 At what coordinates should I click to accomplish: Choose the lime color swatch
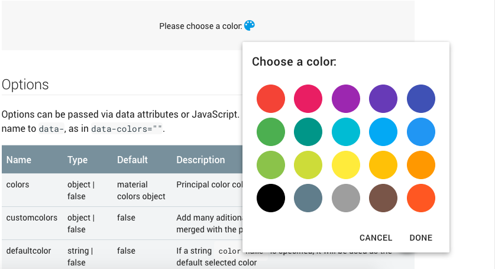pos(308,165)
